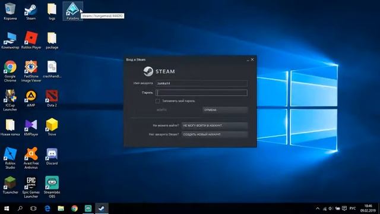The image size is (380, 214).
Task: Select the Steam desktop shortcut
Action: point(31,11)
